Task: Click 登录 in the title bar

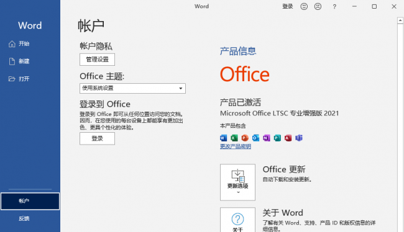Action: [288, 6]
